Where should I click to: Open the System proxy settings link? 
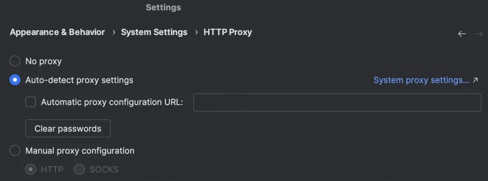tap(421, 80)
